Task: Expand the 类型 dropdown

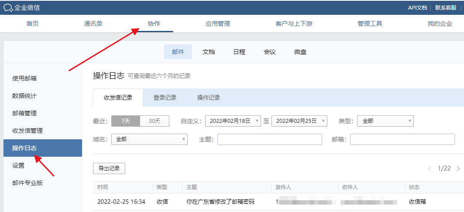Action: (x=385, y=121)
